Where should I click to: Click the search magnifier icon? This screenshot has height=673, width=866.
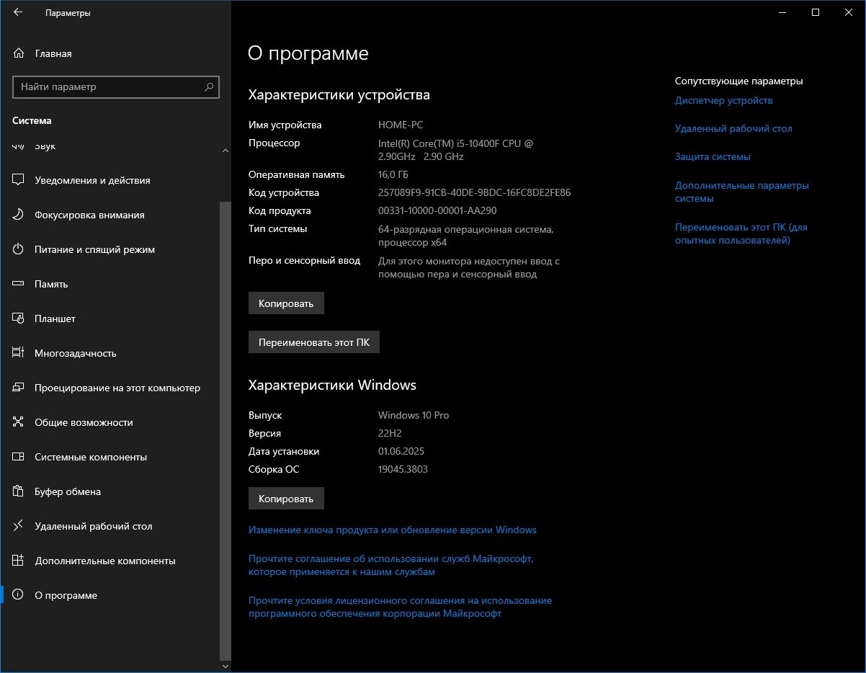pyautogui.click(x=209, y=87)
